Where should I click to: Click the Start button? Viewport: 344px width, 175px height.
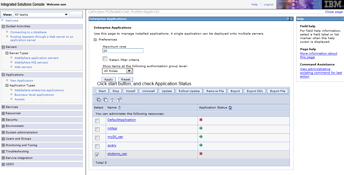[102, 91]
